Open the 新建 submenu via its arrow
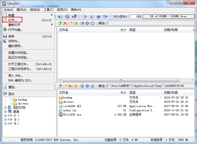This screenshot has height=144, width=197. (x=52, y=15)
